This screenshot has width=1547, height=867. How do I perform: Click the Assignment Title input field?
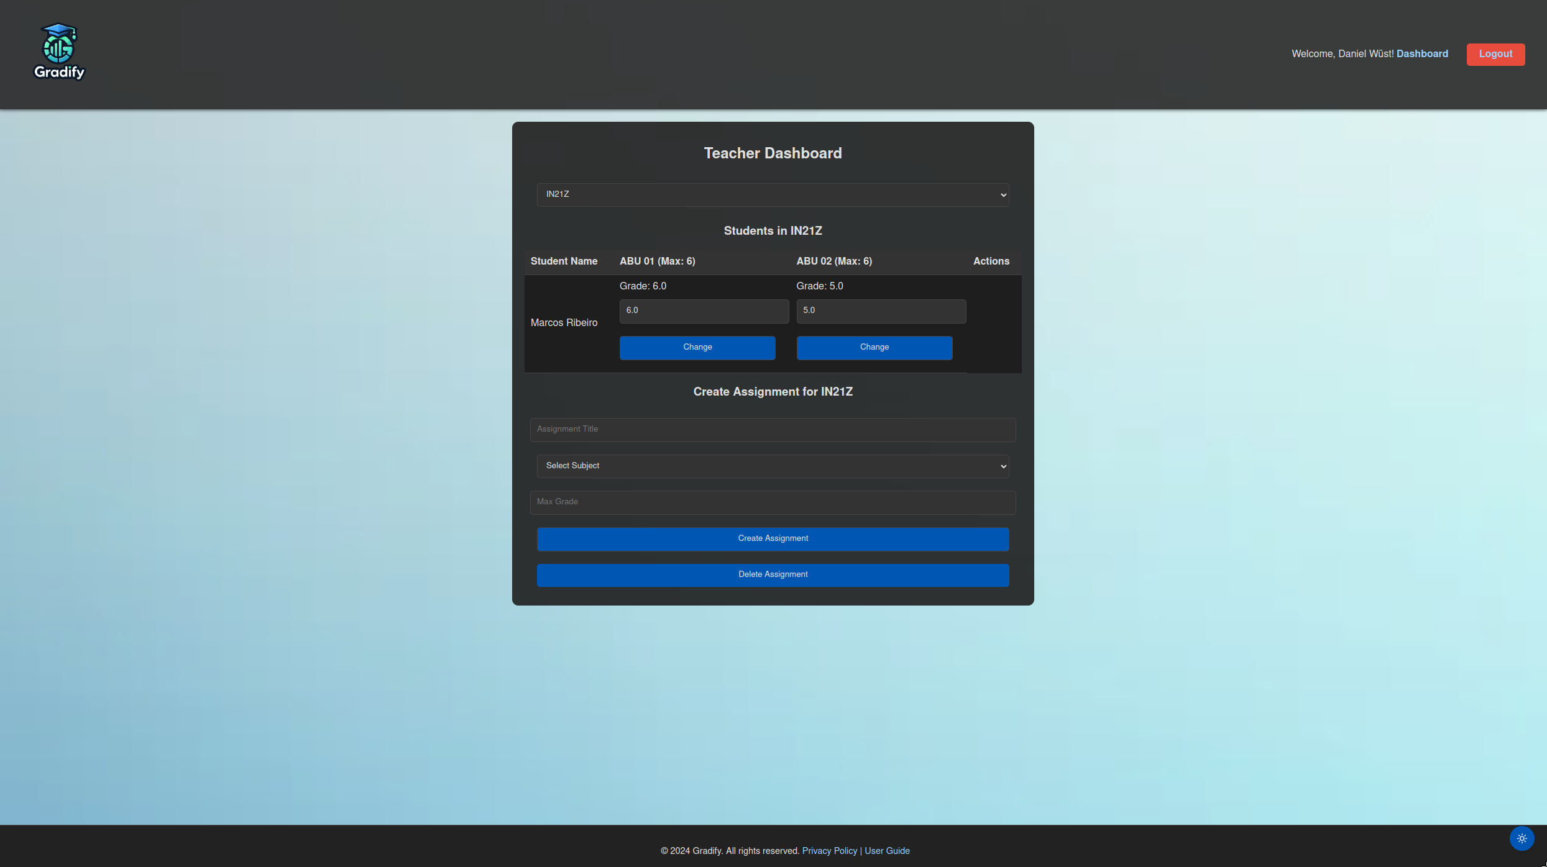pyautogui.click(x=773, y=429)
